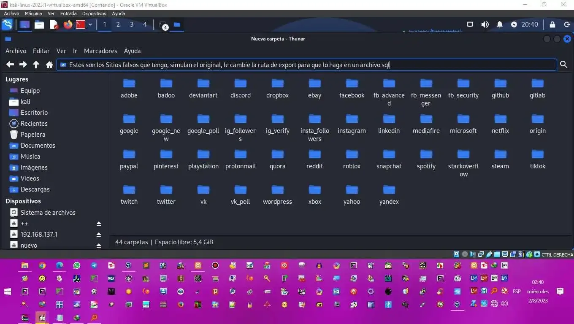Select the github folder
Image resolution: width=574 pixels, height=324 pixels.
pyautogui.click(x=500, y=88)
